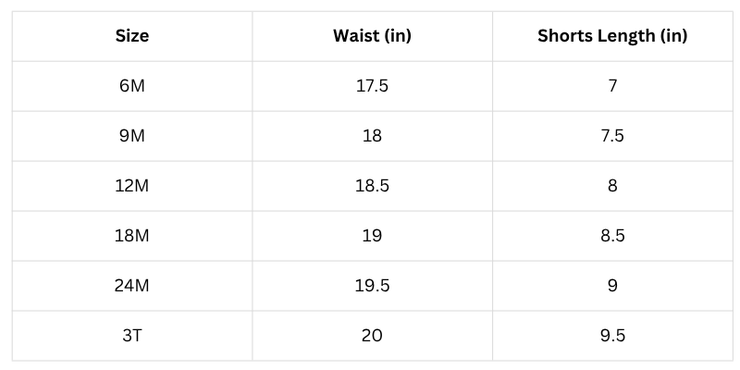Select the 6M size cell

pos(132,86)
